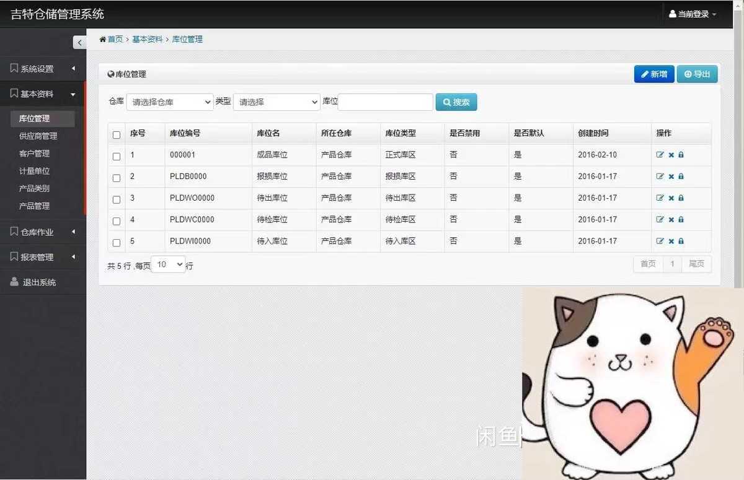Lock the row with code 000001
This screenshot has height=480, width=744.
coord(681,155)
